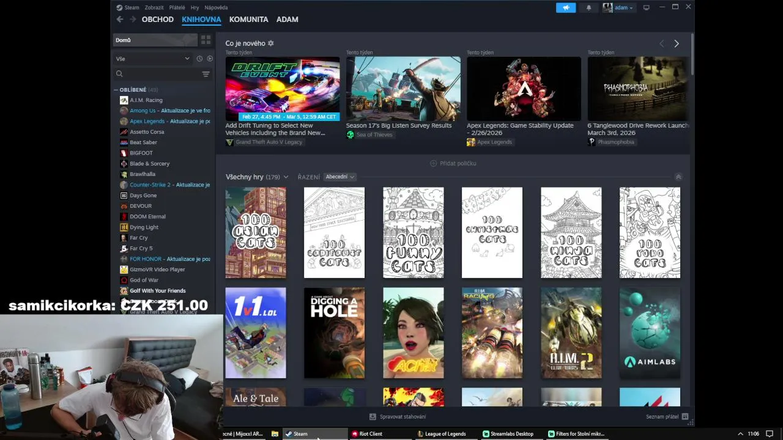Open the Seznam přátel chat icon
This screenshot has width=783, height=440.
point(685,417)
